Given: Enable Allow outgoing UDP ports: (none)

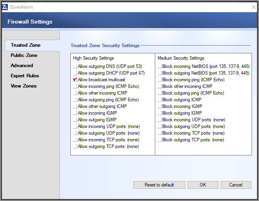Looking at the screenshot, I should click(75, 133).
